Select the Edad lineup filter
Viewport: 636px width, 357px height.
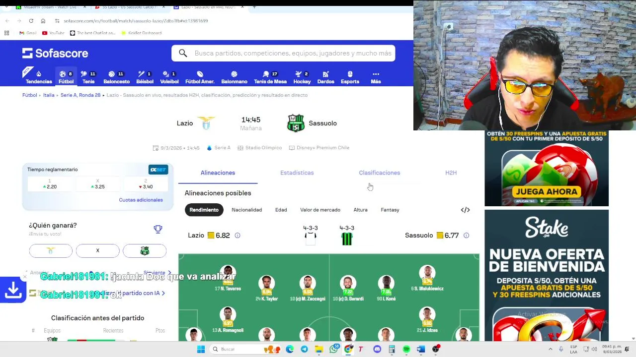tap(281, 210)
